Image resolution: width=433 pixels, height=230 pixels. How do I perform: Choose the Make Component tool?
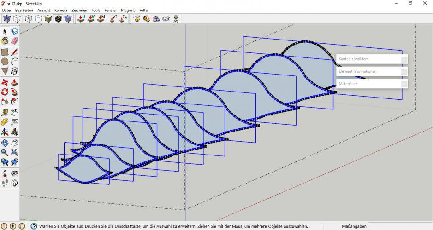15,31
